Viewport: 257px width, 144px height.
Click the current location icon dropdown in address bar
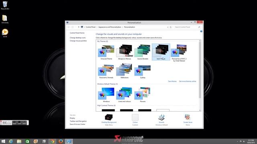pos(82,27)
